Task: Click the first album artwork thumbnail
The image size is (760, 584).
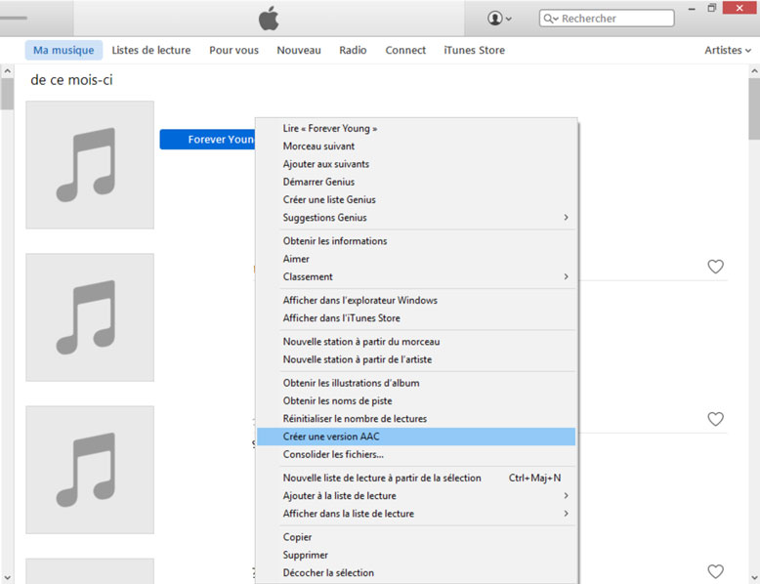Action: pos(90,165)
